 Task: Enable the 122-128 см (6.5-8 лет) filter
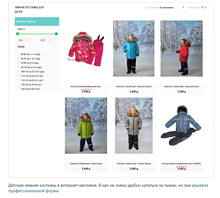18,85
